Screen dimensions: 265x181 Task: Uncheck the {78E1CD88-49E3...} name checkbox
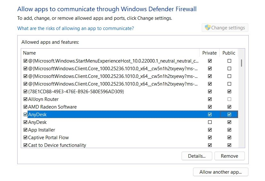[x=25, y=92]
